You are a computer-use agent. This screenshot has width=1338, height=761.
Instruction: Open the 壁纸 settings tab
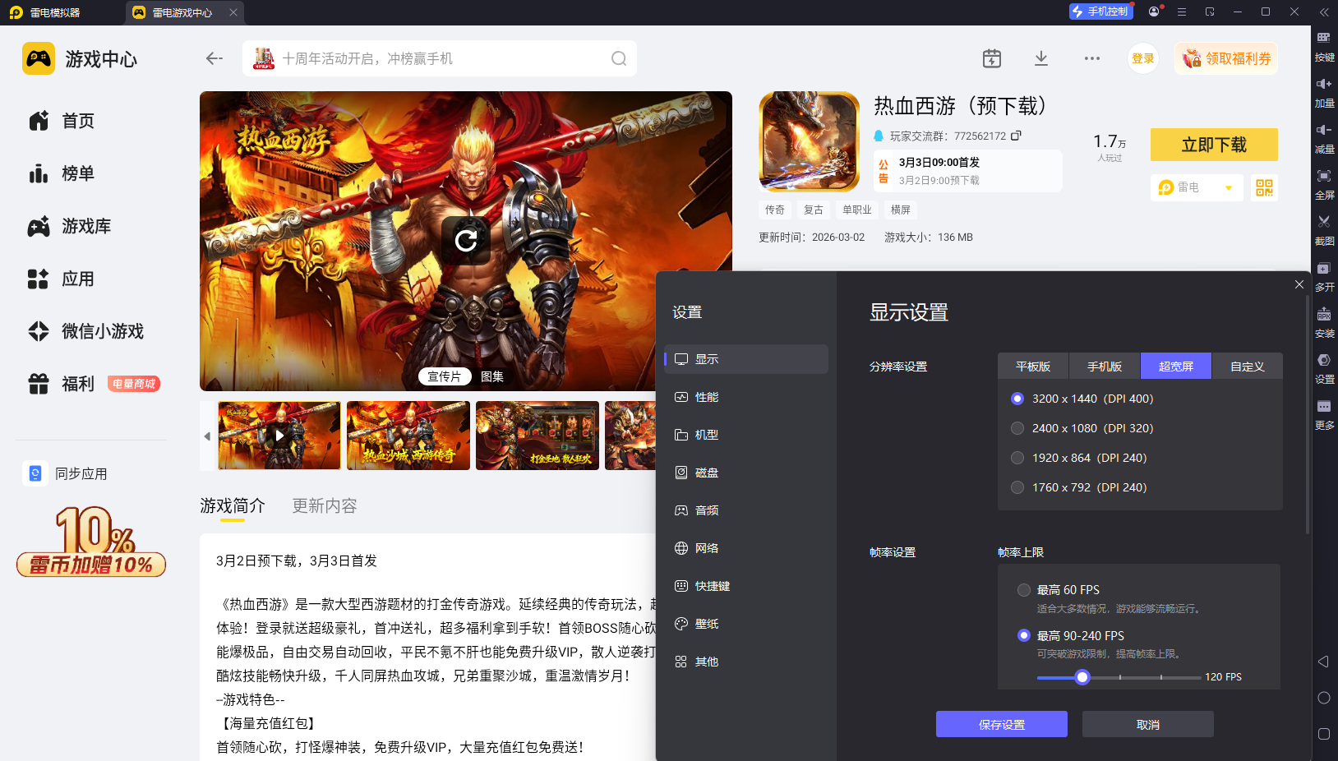[x=746, y=624]
